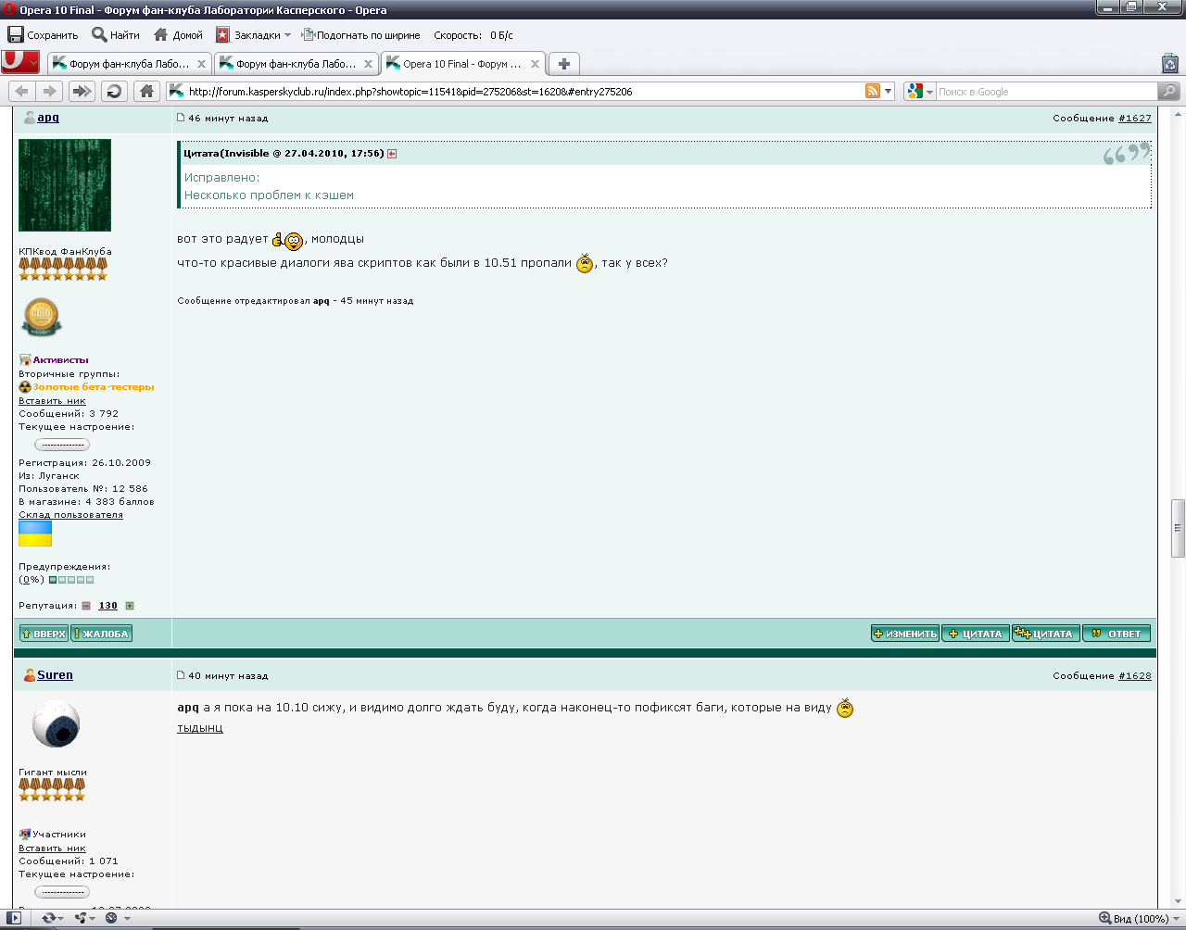Click the ЖАЛОБА report button
The height and width of the screenshot is (930, 1186).
(102, 634)
